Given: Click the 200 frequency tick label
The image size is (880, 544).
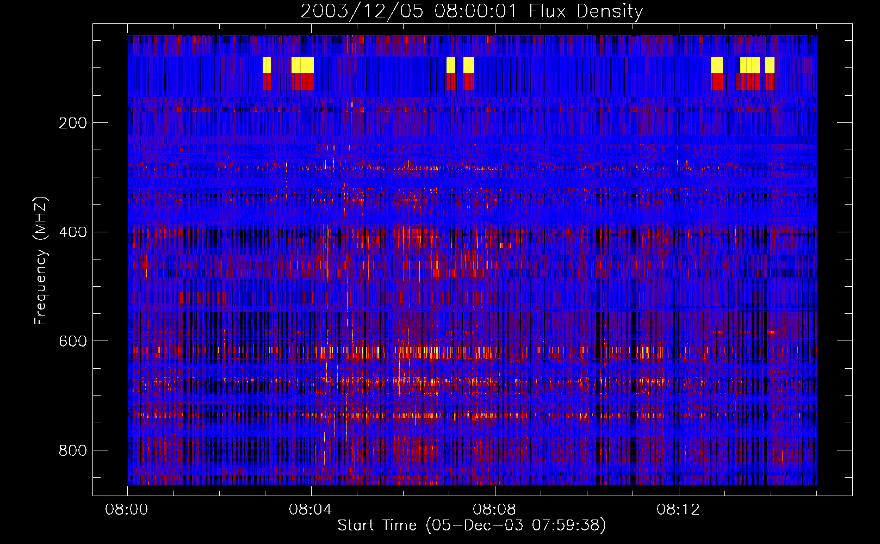Looking at the screenshot, I should point(73,123).
